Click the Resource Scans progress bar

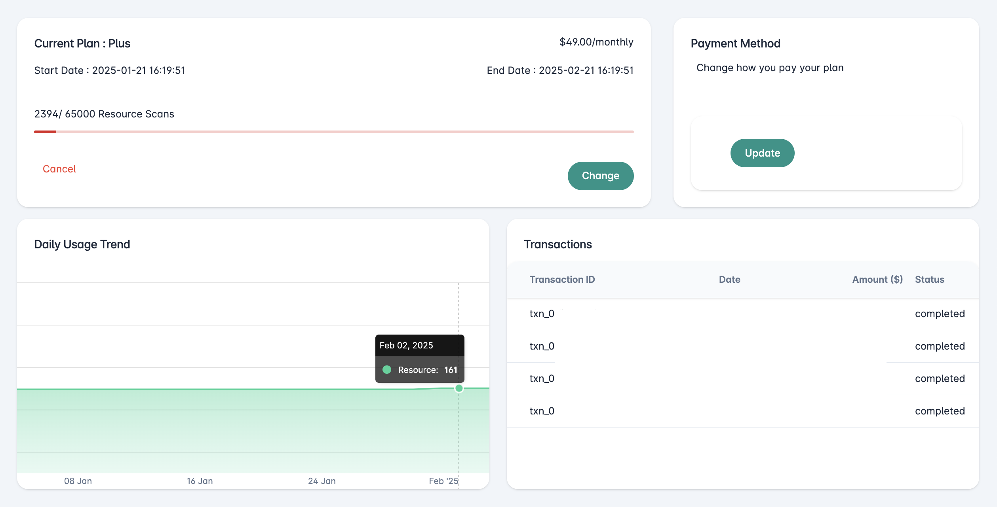click(334, 132)
